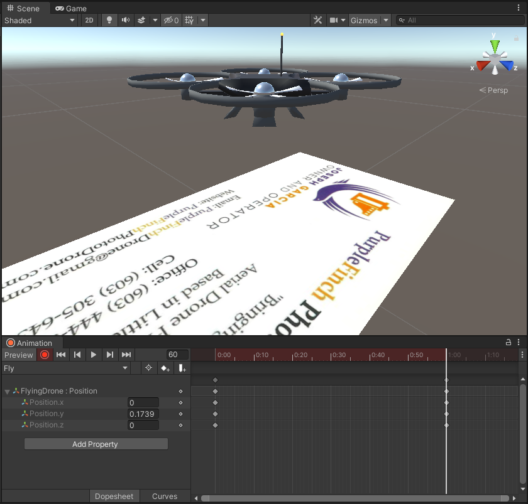528x504 pixels.
Task: Toggle the Gizmos button
Action: click(364, 21)
